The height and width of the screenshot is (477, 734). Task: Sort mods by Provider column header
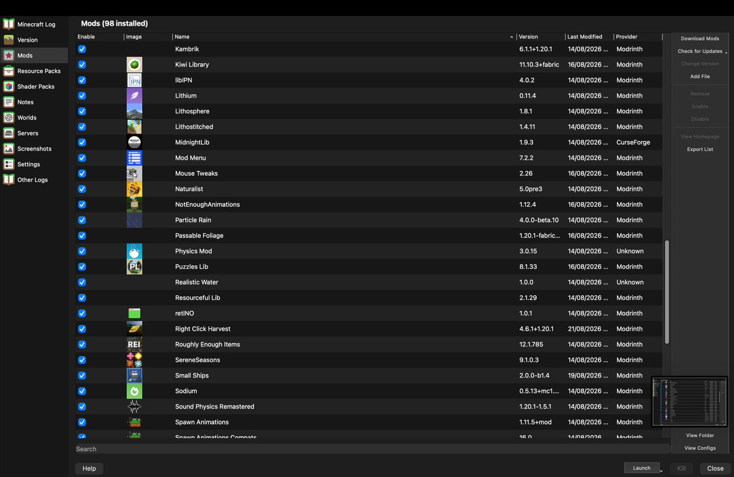[x=637, y=37]
